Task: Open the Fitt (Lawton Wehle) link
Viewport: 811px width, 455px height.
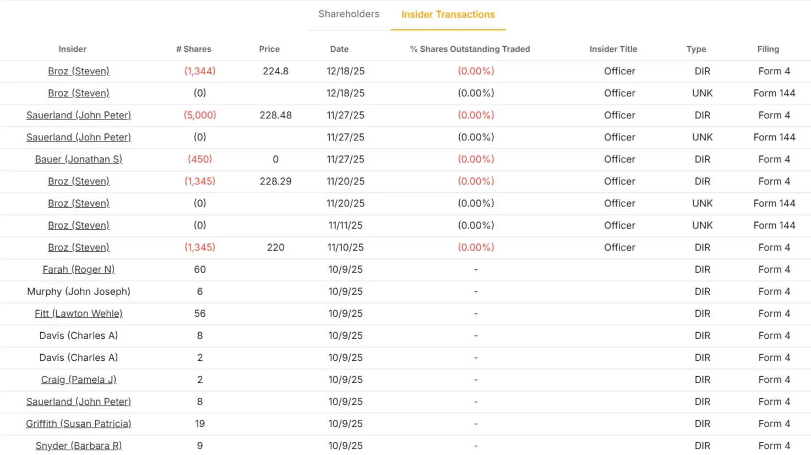Action: point(79,313)
